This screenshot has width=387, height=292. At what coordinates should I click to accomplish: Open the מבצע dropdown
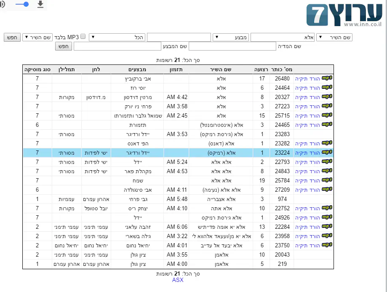pos(231,38)
